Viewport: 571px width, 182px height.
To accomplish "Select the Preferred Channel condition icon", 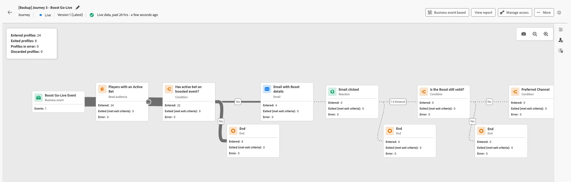I will (x=515, y=92).
